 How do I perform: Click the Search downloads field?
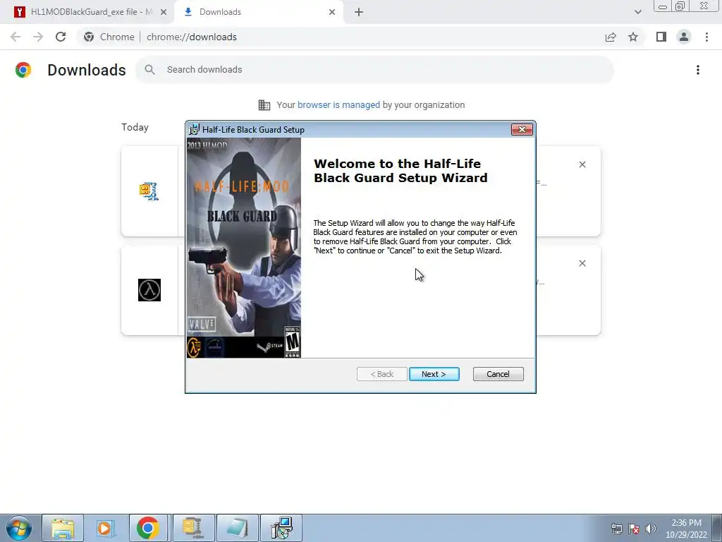[x=375, y=70]
